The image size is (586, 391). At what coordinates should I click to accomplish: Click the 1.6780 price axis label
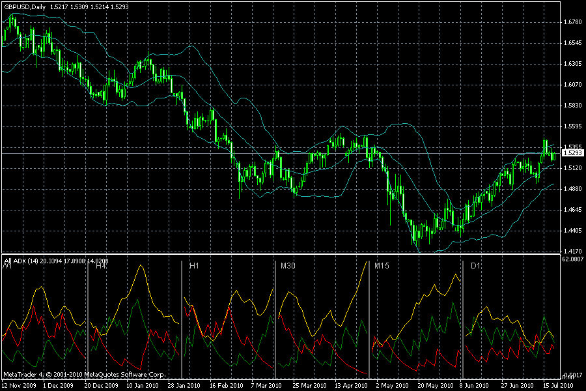pyautogui.click(x=573, y=22)
